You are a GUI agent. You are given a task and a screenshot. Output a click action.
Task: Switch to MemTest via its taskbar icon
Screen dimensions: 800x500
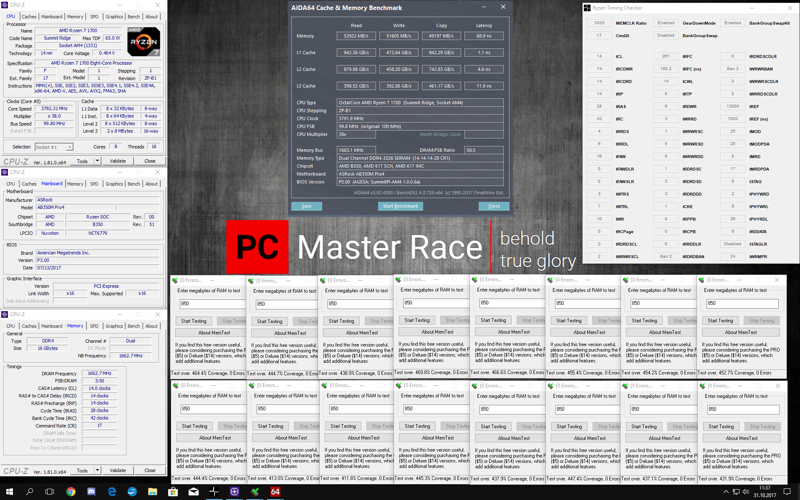255,492
